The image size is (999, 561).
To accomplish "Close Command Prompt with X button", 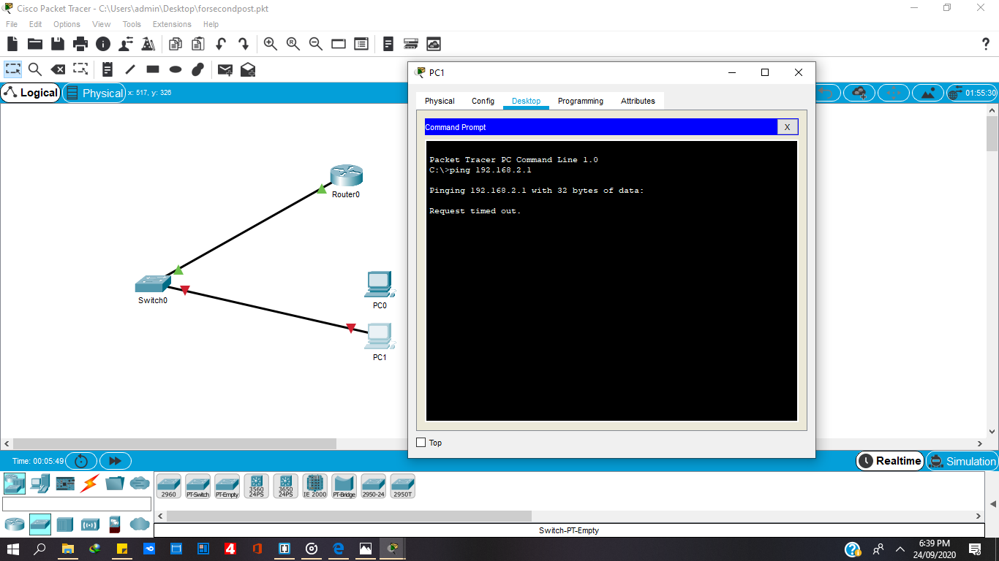I will 787,127.
